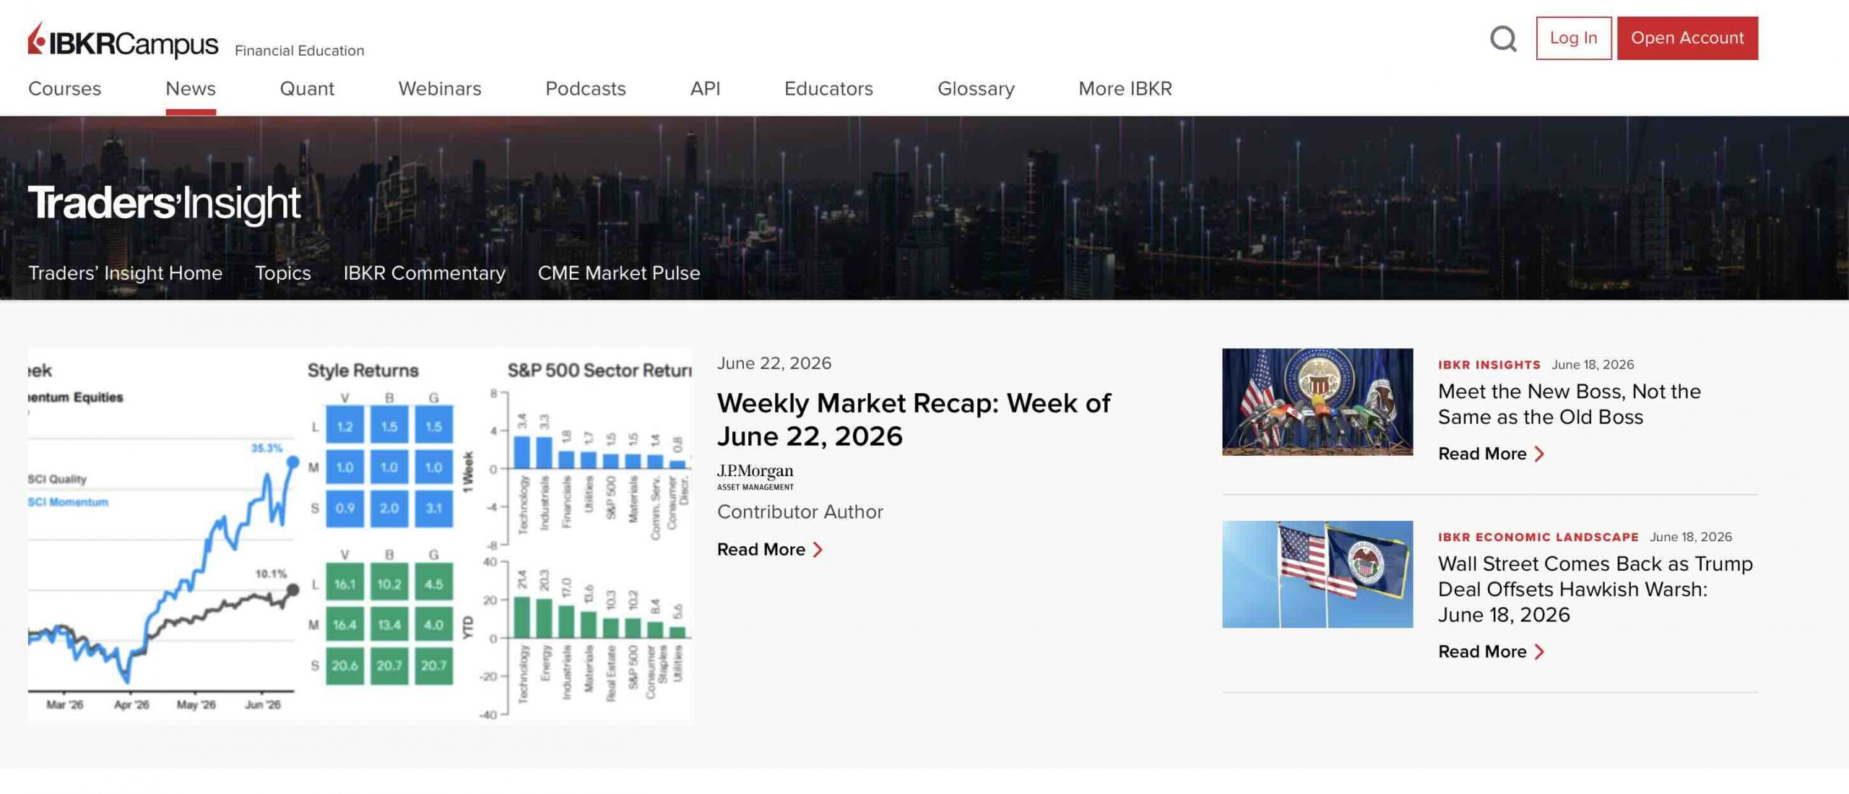Open the Glossary page
The width and height of the screenshot is (1849, 794).
(976, 89)
